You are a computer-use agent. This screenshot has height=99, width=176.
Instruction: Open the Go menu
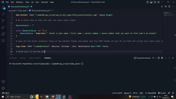[32, 2]
